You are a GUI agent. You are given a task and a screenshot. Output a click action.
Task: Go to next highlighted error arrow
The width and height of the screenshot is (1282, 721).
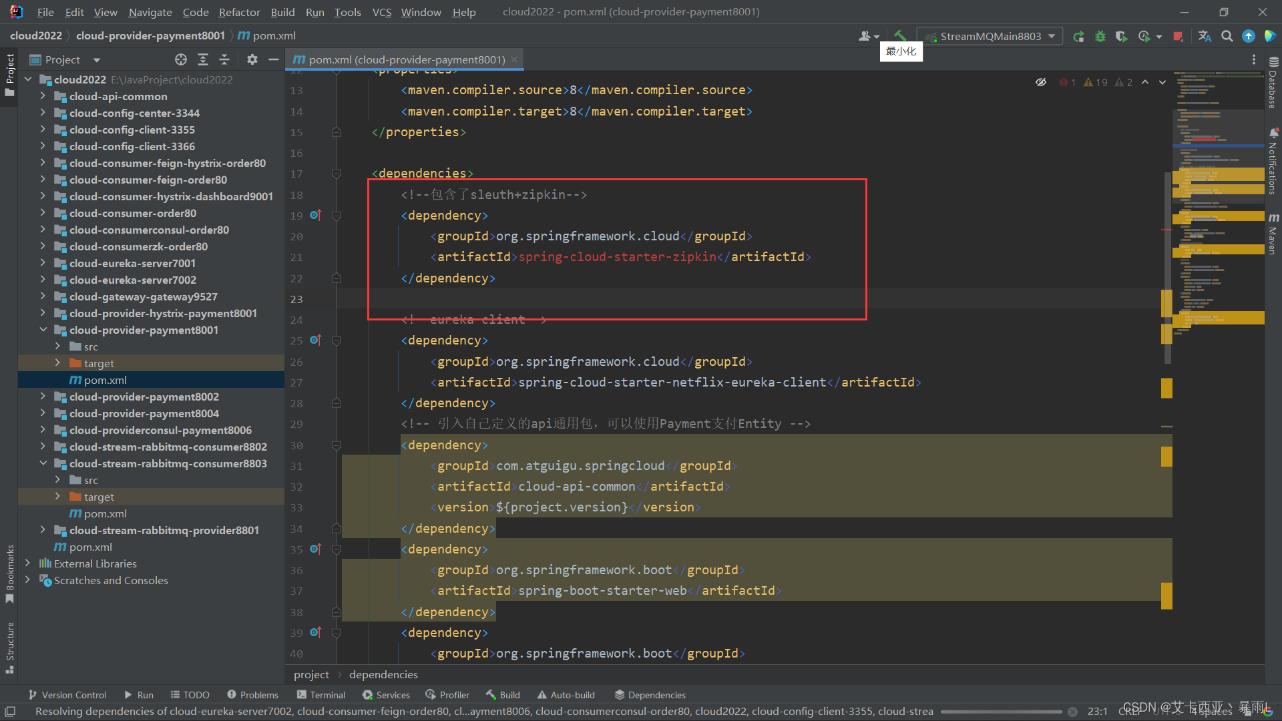point(1162,82)
